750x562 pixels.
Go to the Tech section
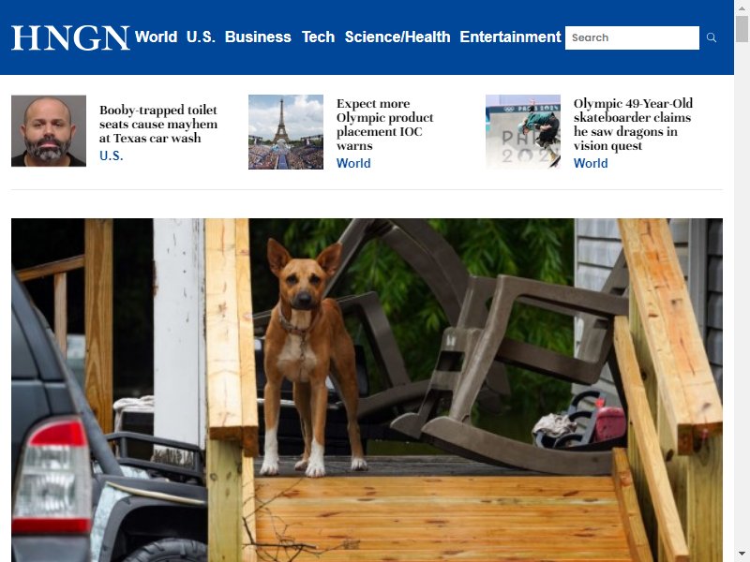click(318, 37)
